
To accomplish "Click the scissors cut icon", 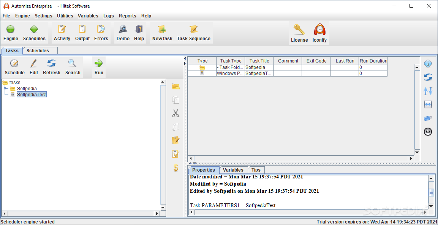I will [x=176, y=113].
